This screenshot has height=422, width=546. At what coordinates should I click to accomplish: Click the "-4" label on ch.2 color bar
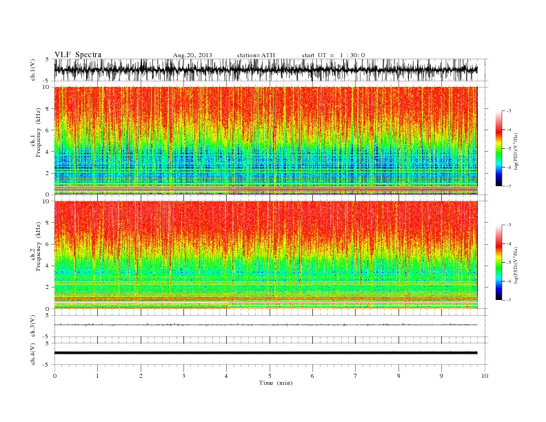click(509, 243)
